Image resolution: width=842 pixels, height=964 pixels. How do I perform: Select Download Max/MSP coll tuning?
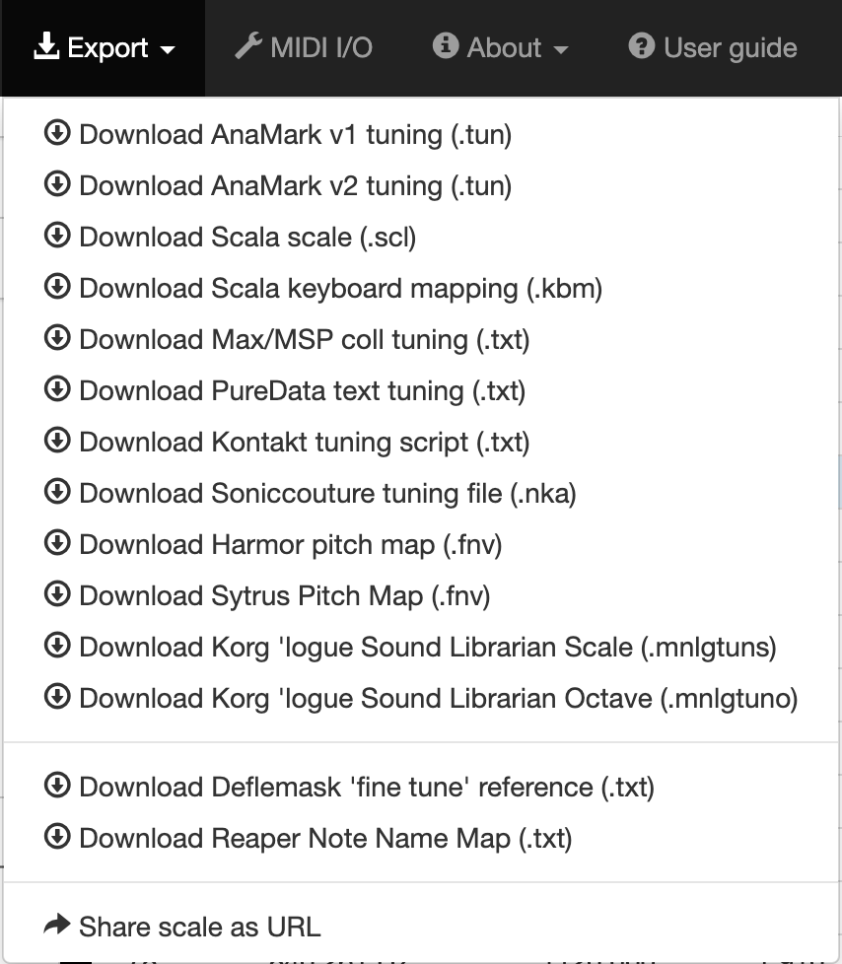(x=304, y=339)
